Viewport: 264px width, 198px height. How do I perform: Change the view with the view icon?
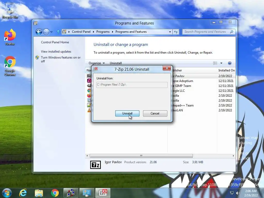point(215,63)
